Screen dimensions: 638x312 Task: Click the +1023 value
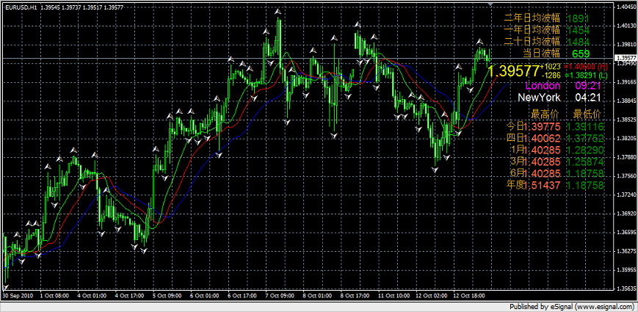click(551, 66)
